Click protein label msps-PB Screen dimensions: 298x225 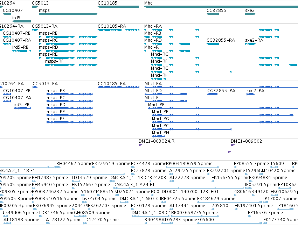tap(56, 91)
